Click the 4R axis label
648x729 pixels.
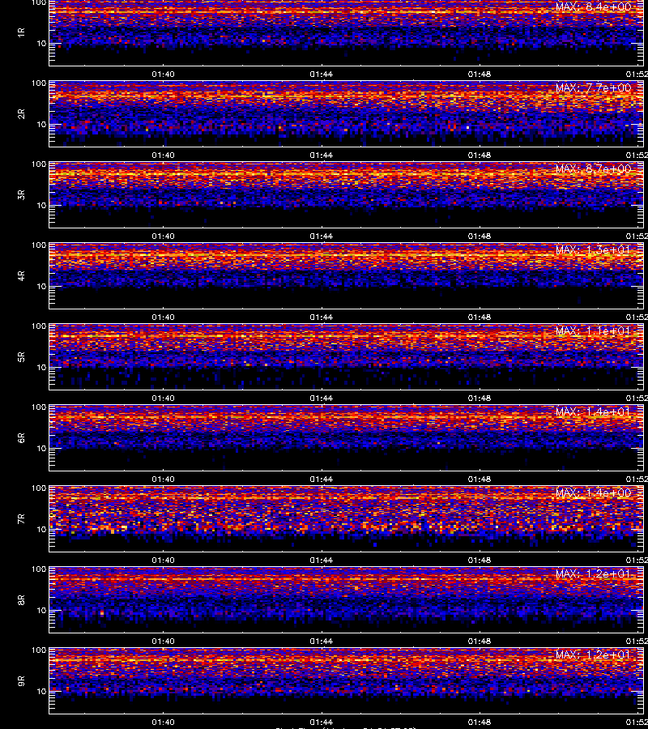(x=21, y=275)
